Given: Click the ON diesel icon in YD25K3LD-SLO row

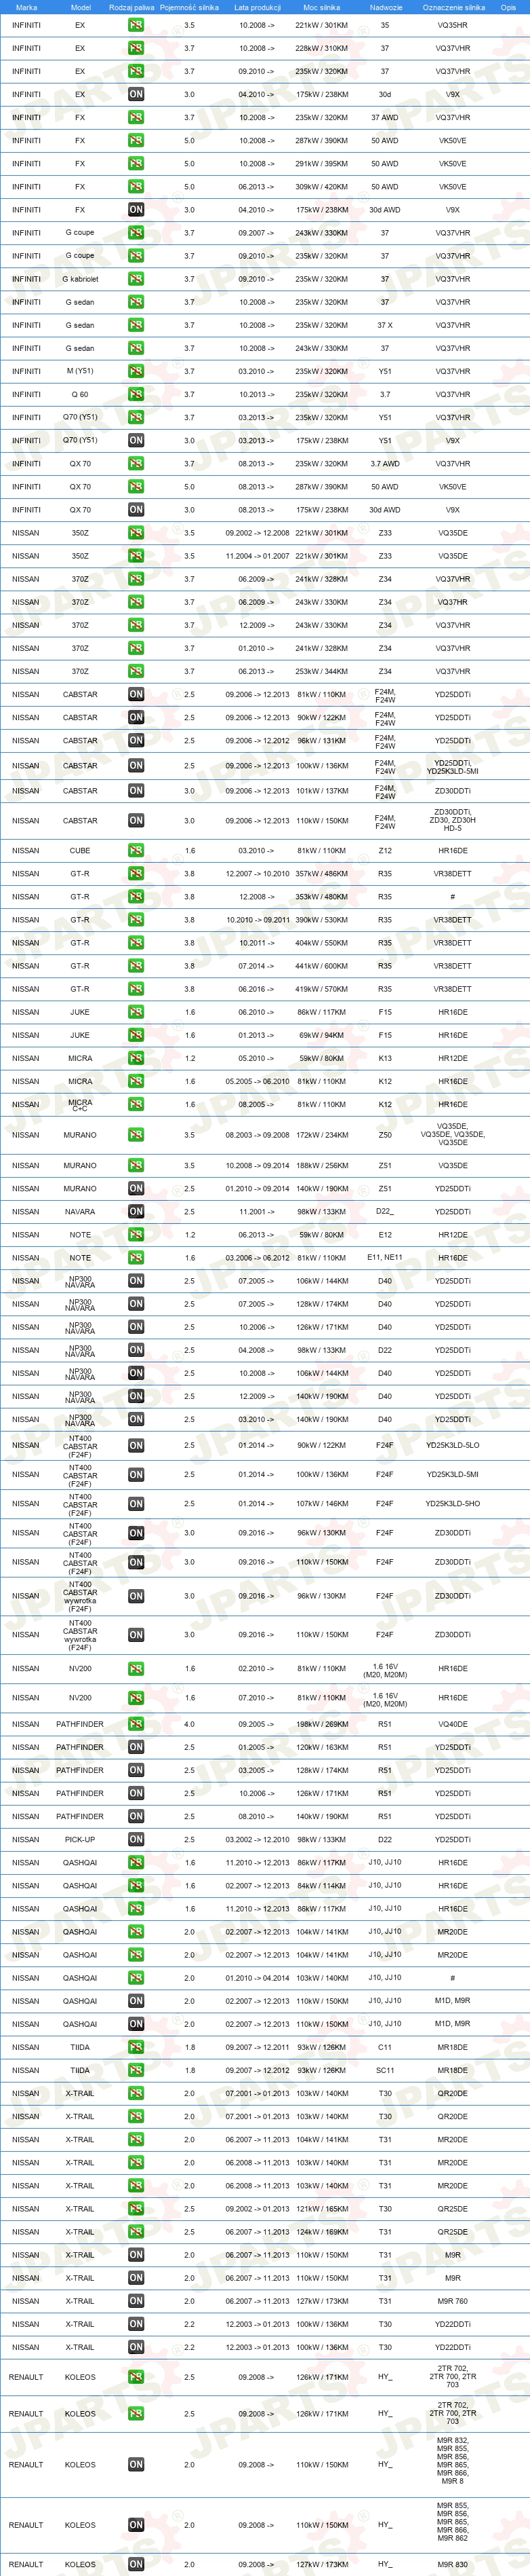Looking at the screenshot, I should (136, 1446).
